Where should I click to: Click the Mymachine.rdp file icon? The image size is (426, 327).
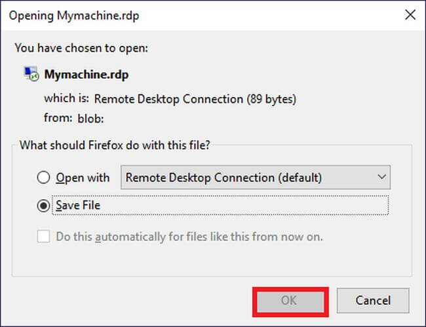30,75
